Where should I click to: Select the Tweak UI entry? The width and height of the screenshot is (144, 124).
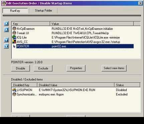point(23,33)
